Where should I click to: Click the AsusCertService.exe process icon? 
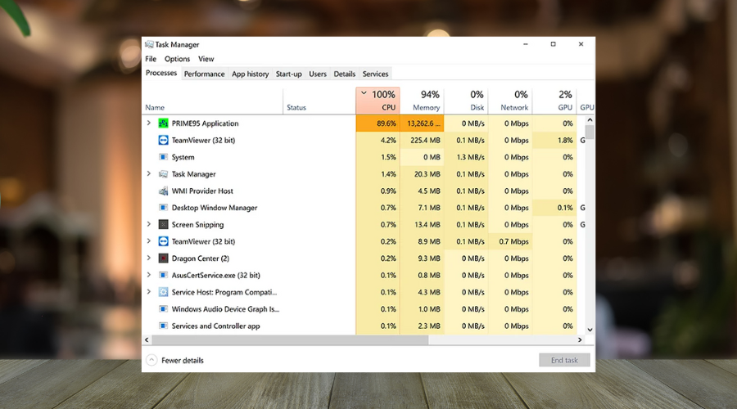164,276
